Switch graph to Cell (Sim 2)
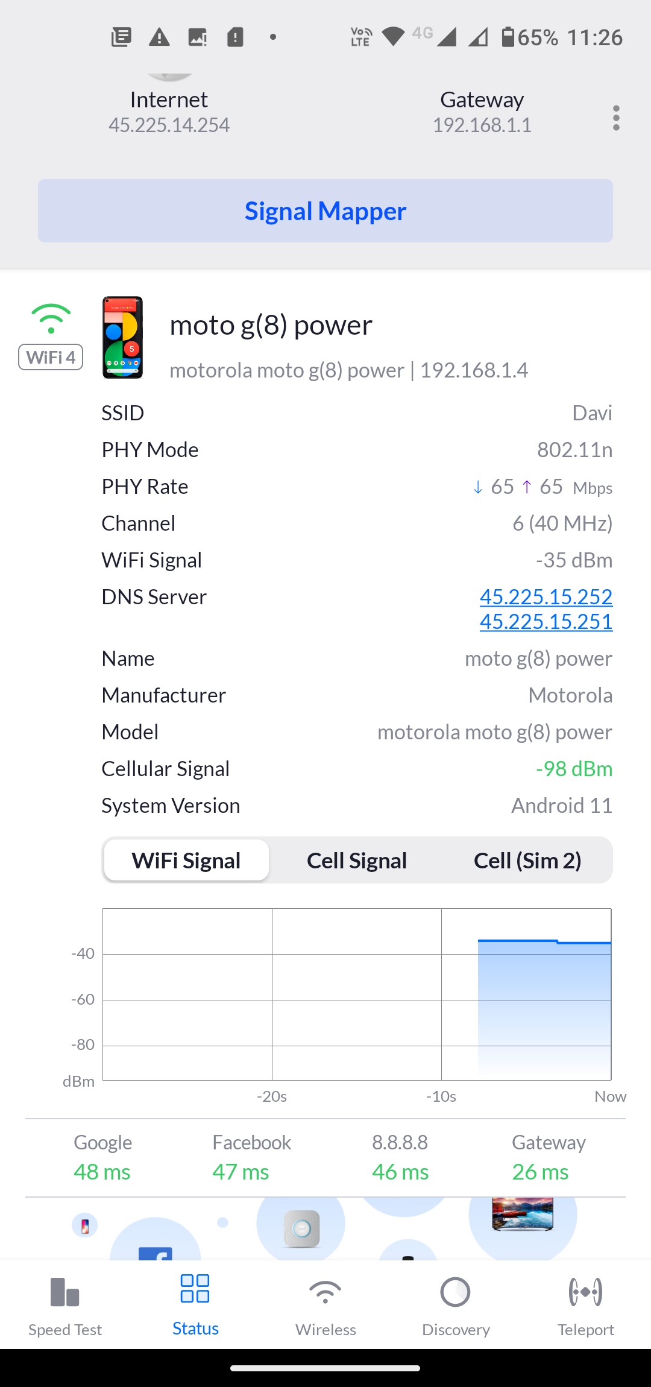Image resolution: width=651 pixels, height=1387 pixels. pos(527,861)
